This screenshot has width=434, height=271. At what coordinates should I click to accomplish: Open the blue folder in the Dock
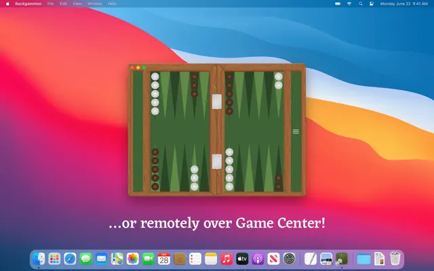click(363, 259)
